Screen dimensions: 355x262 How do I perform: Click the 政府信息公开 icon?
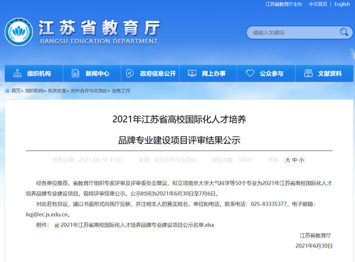pos(129,73)
